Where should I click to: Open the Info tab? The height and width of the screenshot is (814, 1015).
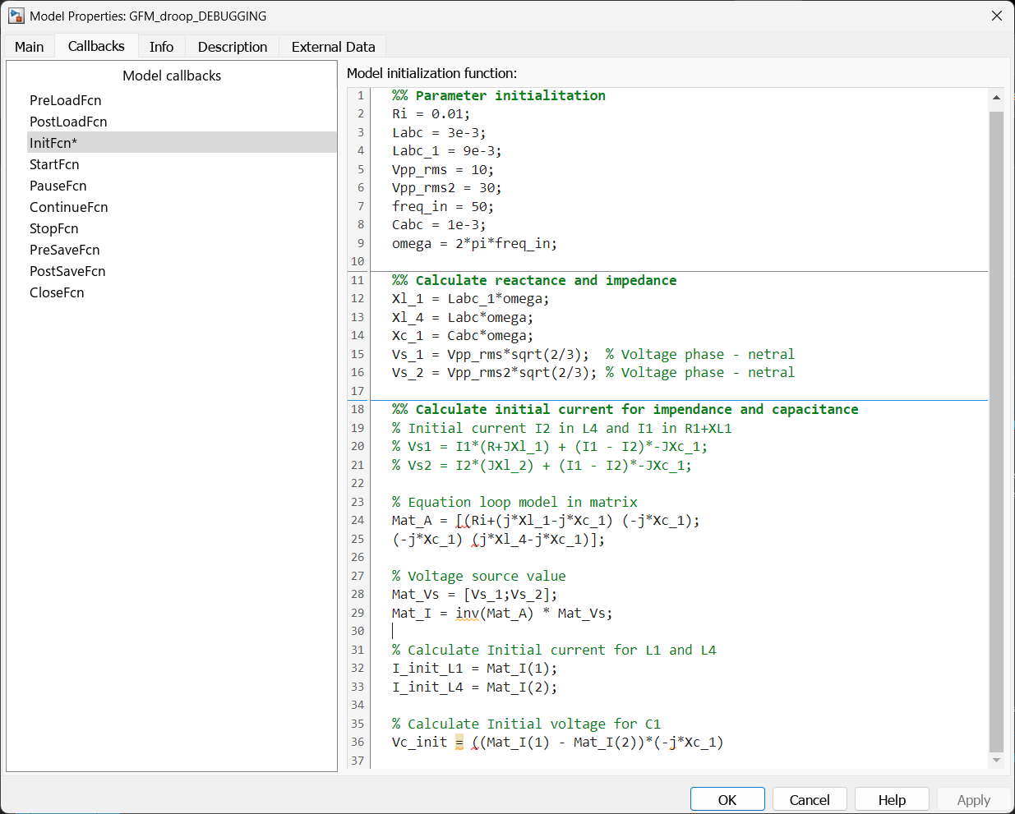[161, 47]
